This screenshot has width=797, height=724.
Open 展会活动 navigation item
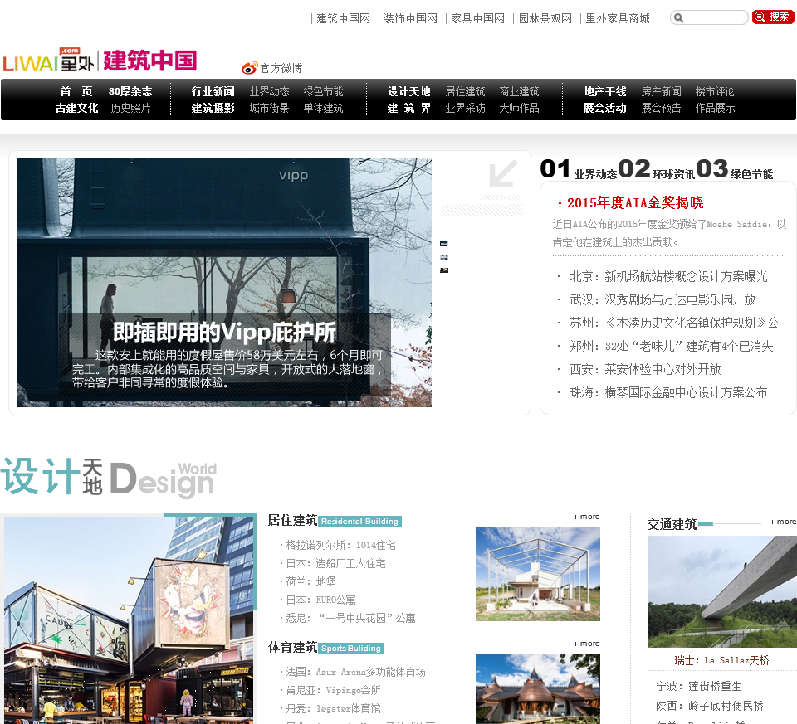click(x=605, y=108)
